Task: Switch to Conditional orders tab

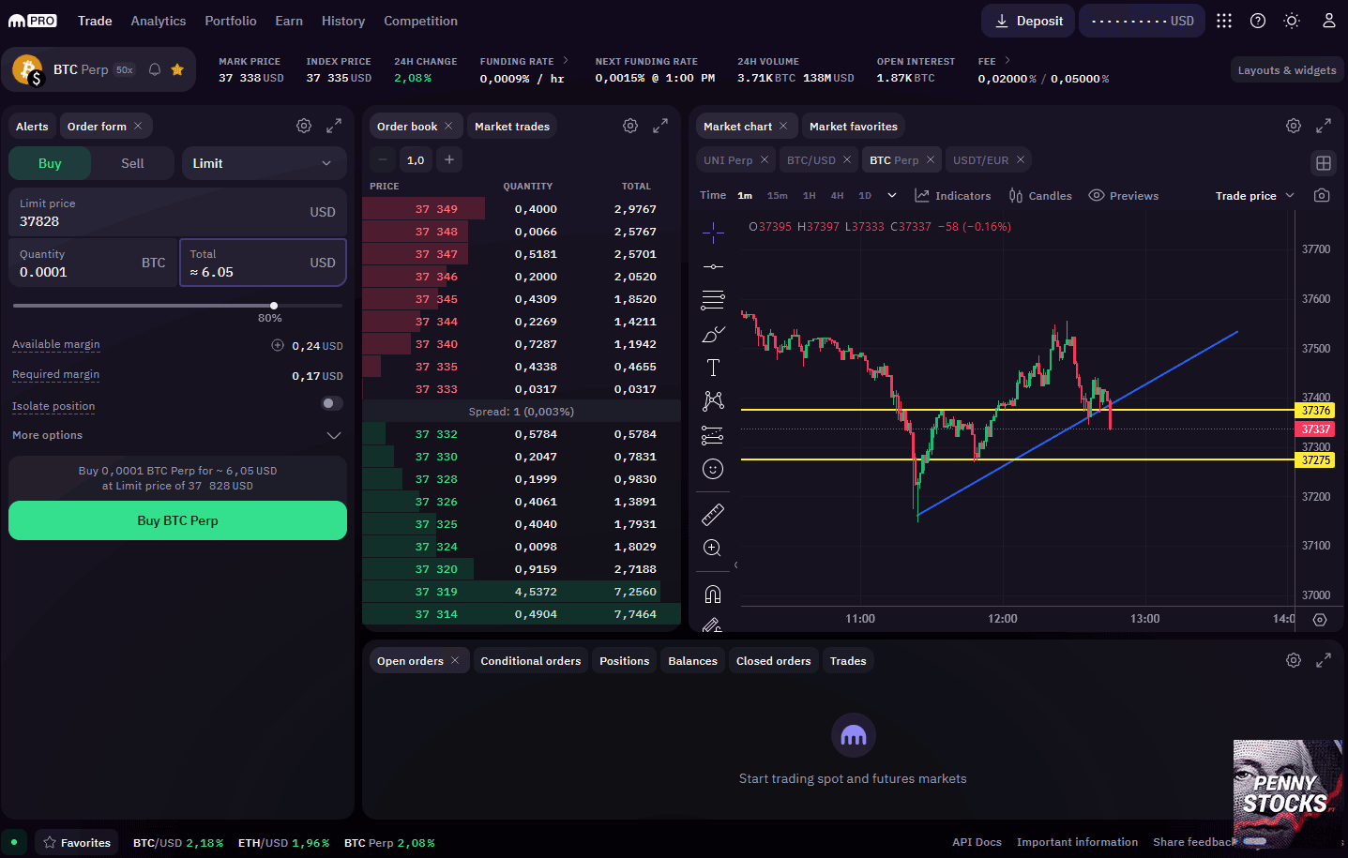Action: tap(531, 660)
